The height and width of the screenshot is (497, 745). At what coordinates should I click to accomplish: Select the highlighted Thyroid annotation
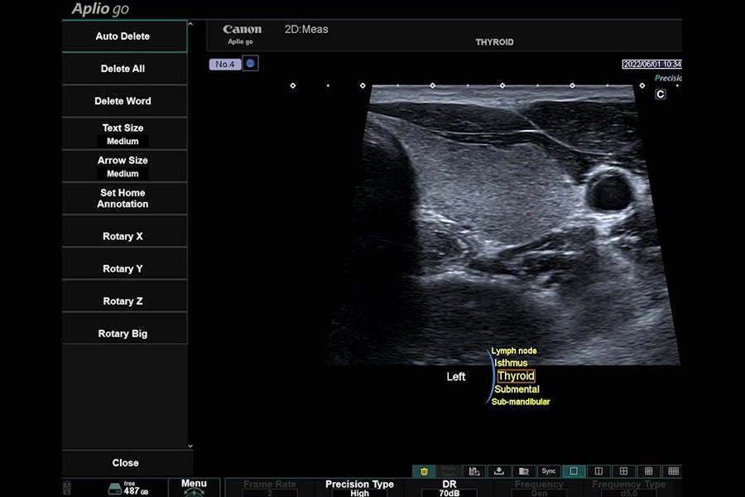[x=516, y=376]
